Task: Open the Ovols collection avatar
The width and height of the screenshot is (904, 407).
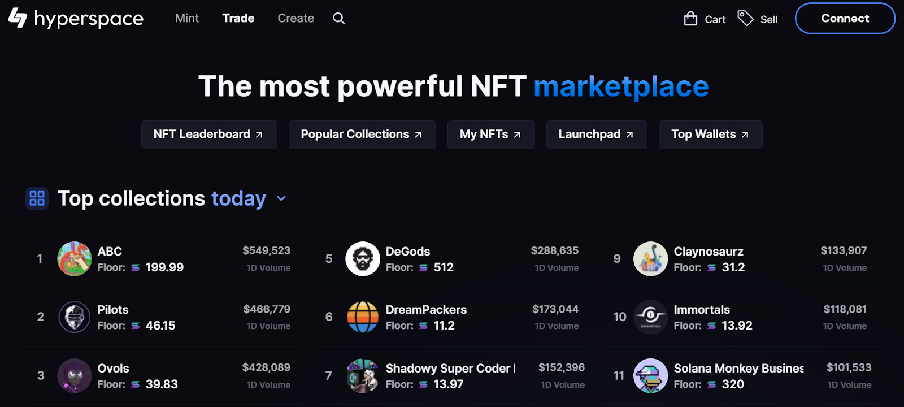Action: coord(75,375)
